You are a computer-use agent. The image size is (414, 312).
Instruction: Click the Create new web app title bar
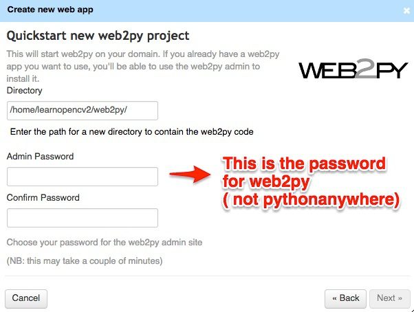207,11
